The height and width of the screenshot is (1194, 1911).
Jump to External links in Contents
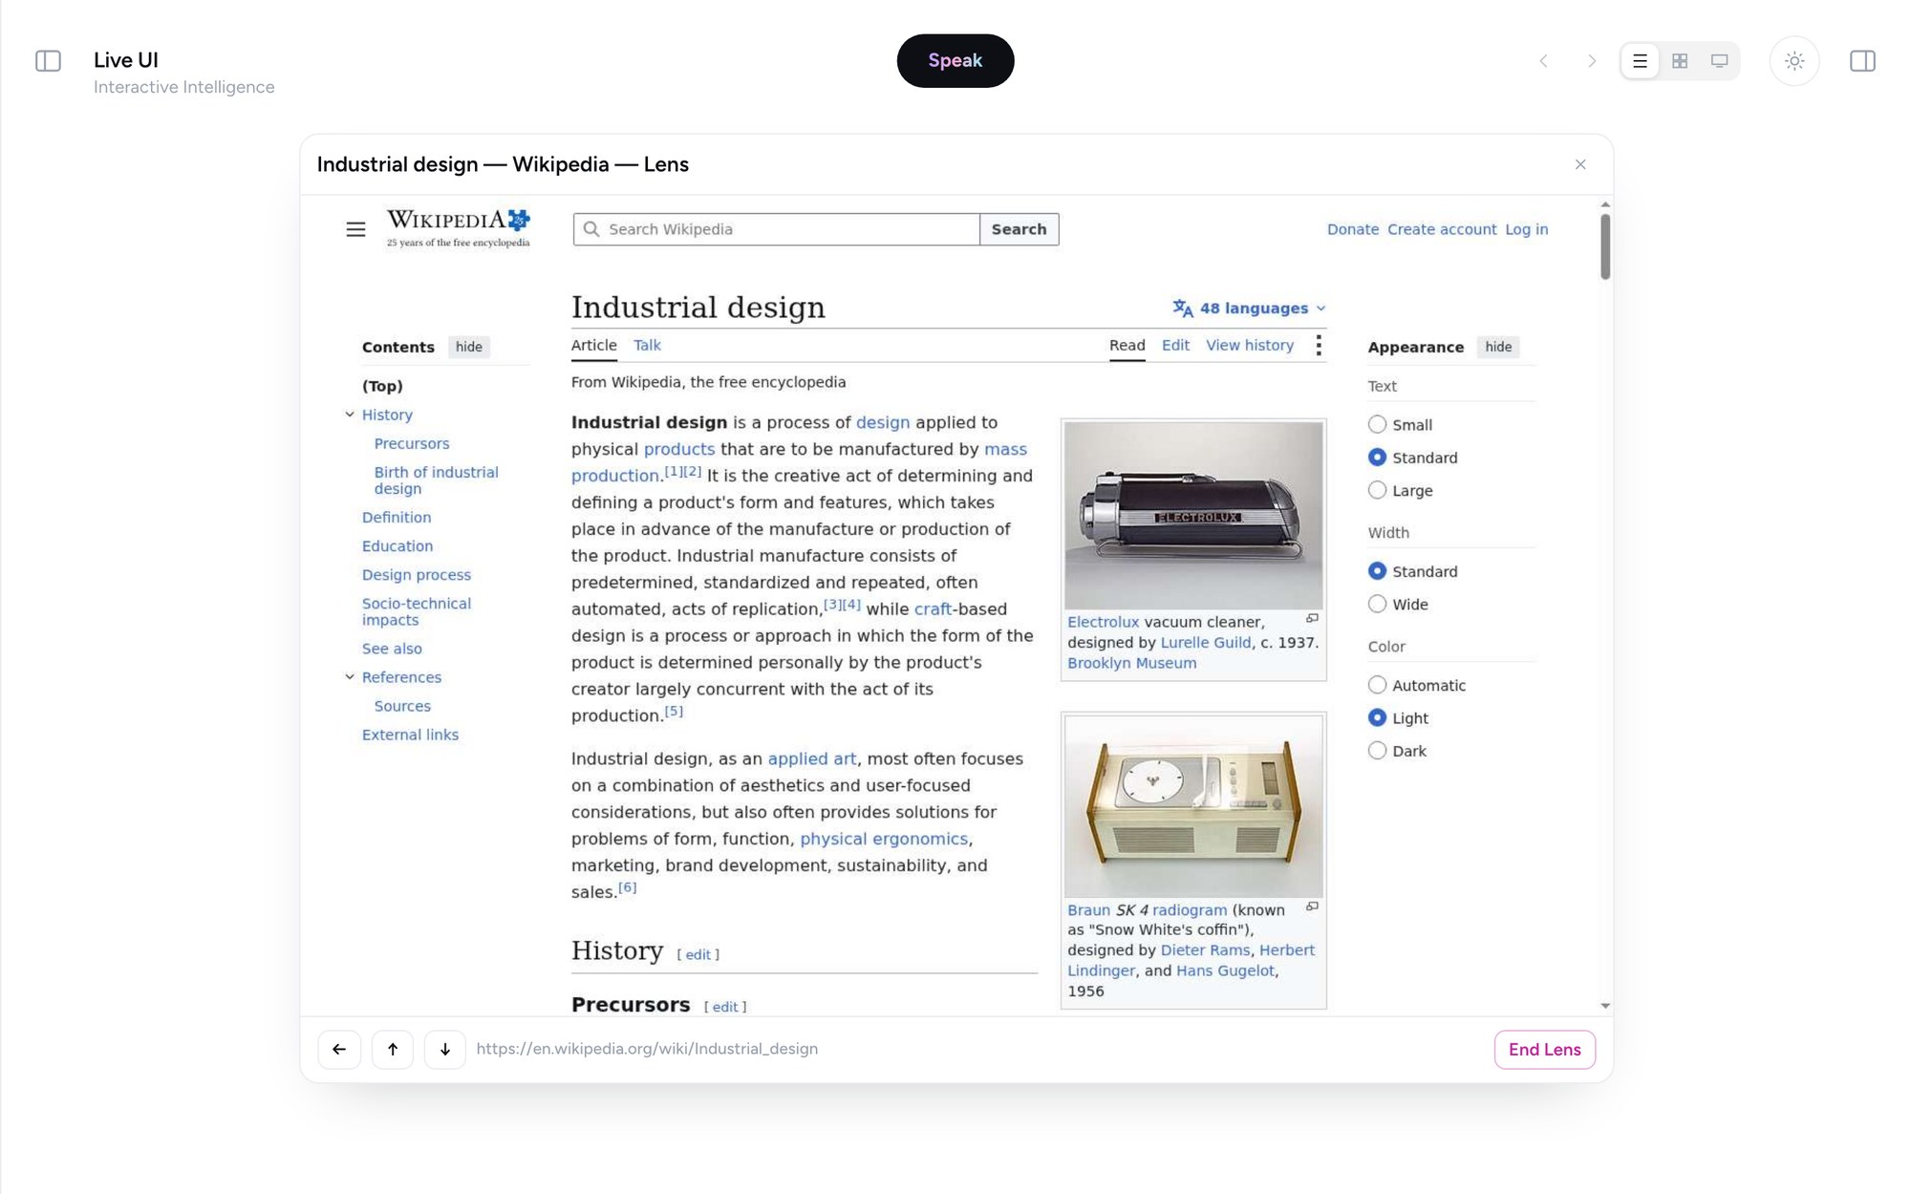(x=410, y=735)
